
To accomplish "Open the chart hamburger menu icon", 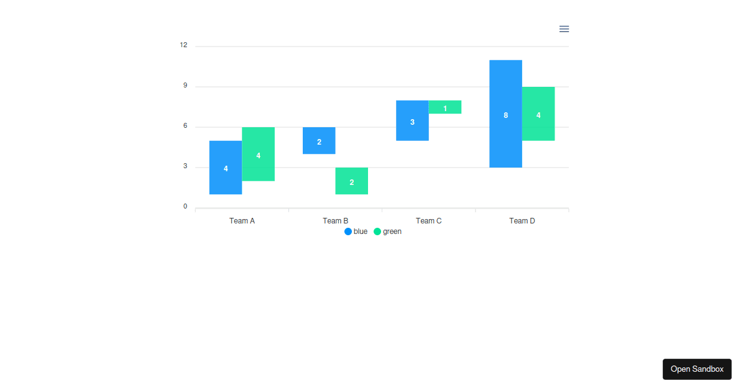I will 564,29.
